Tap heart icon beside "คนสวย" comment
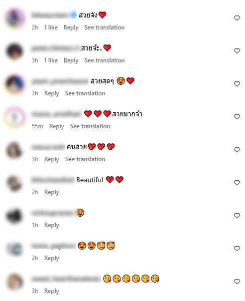The image size is (245, 301). [x=237, y=150]
